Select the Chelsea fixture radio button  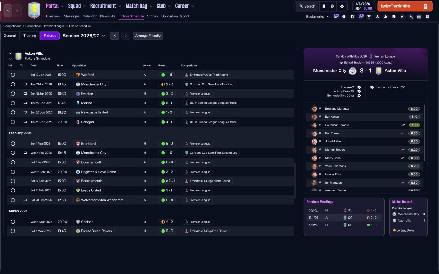13,222
